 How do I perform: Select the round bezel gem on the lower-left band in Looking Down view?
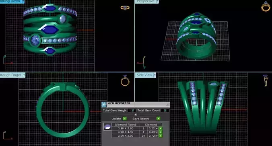(x=35, y=41)
